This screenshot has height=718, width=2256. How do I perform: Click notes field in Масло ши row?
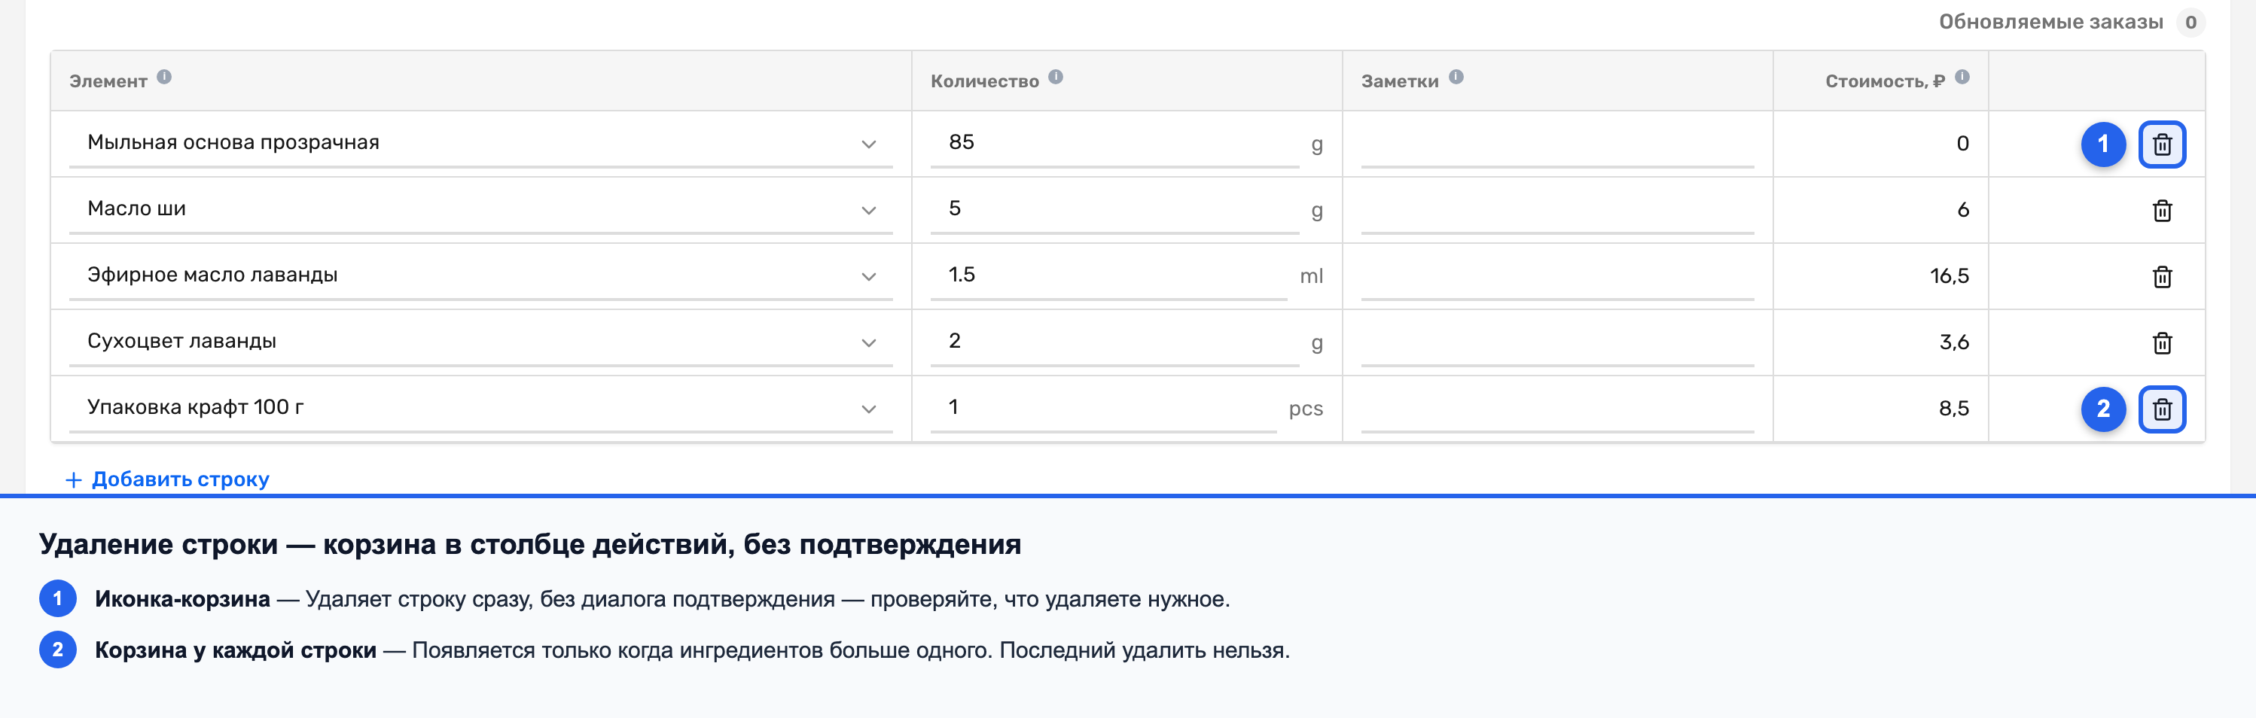click(1557, 209)
